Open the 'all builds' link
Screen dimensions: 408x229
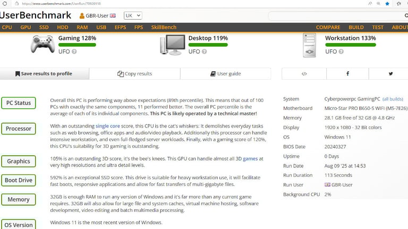(393, 99)
